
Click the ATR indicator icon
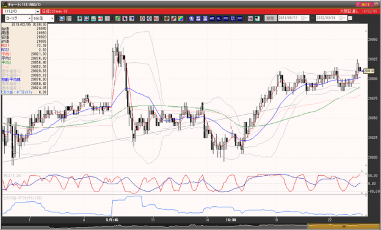coord(226,18)
